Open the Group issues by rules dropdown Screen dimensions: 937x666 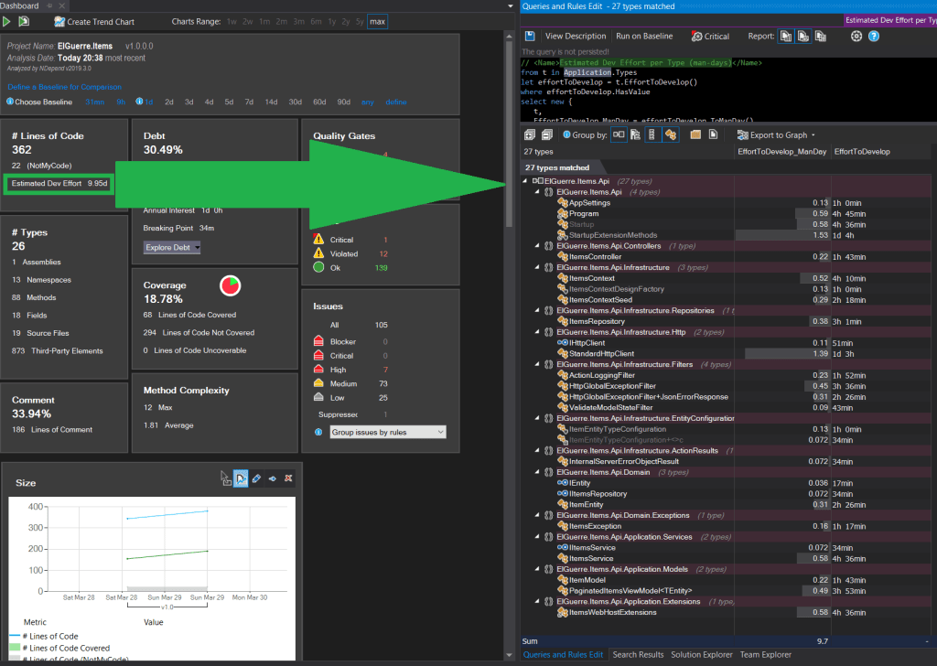click(388, 432)
